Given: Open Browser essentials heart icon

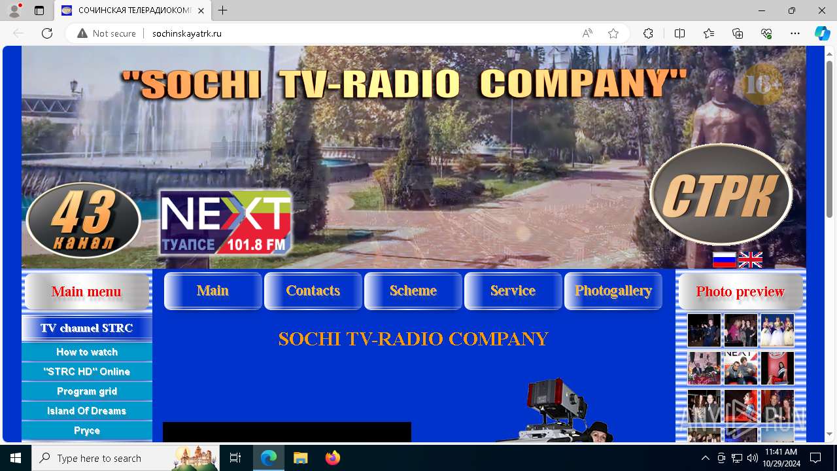Looking at the screenshot, I should [766, 33].
